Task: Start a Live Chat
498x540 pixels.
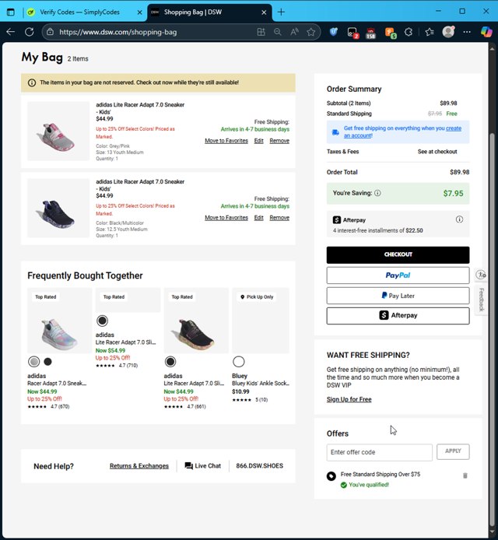Action: 203,466
